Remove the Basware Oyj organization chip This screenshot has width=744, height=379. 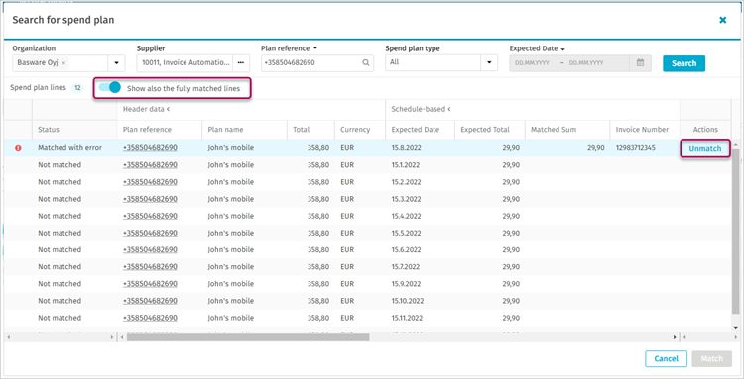coord(63,63)
